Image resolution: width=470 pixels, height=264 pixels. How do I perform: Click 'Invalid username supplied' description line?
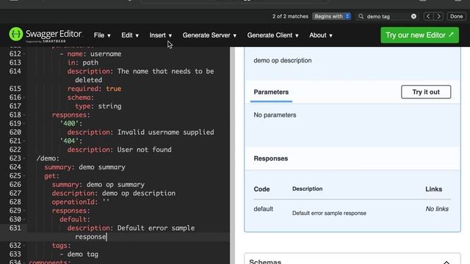140,132
